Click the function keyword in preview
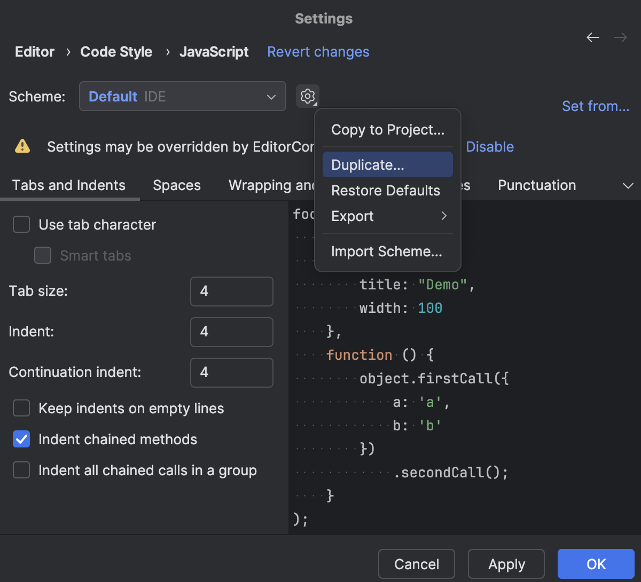This screenshot has width=641, height=582. (359, 355)
